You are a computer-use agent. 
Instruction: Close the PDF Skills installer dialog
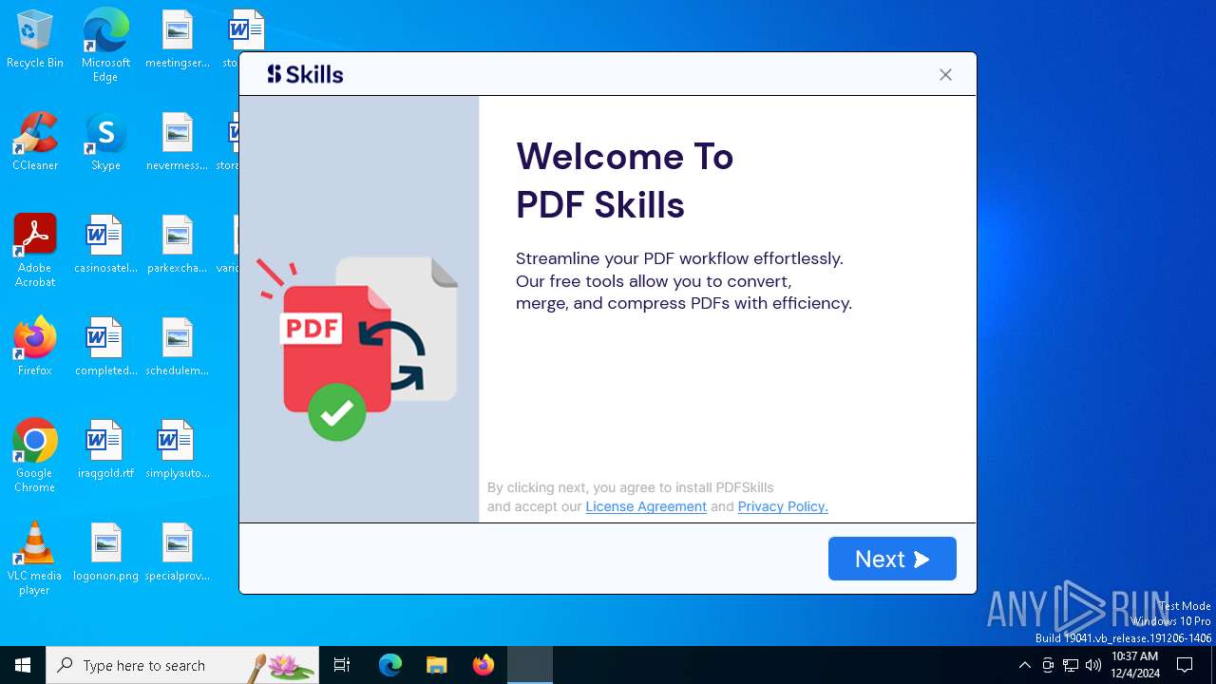(945, 75)
